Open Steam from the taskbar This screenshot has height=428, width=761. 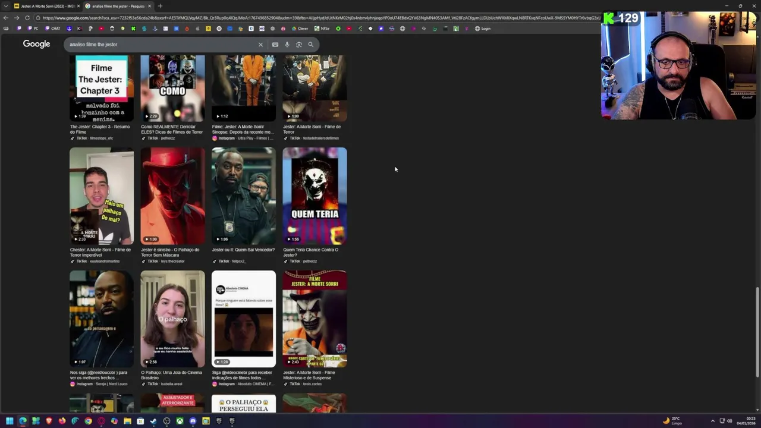[153, 421]
